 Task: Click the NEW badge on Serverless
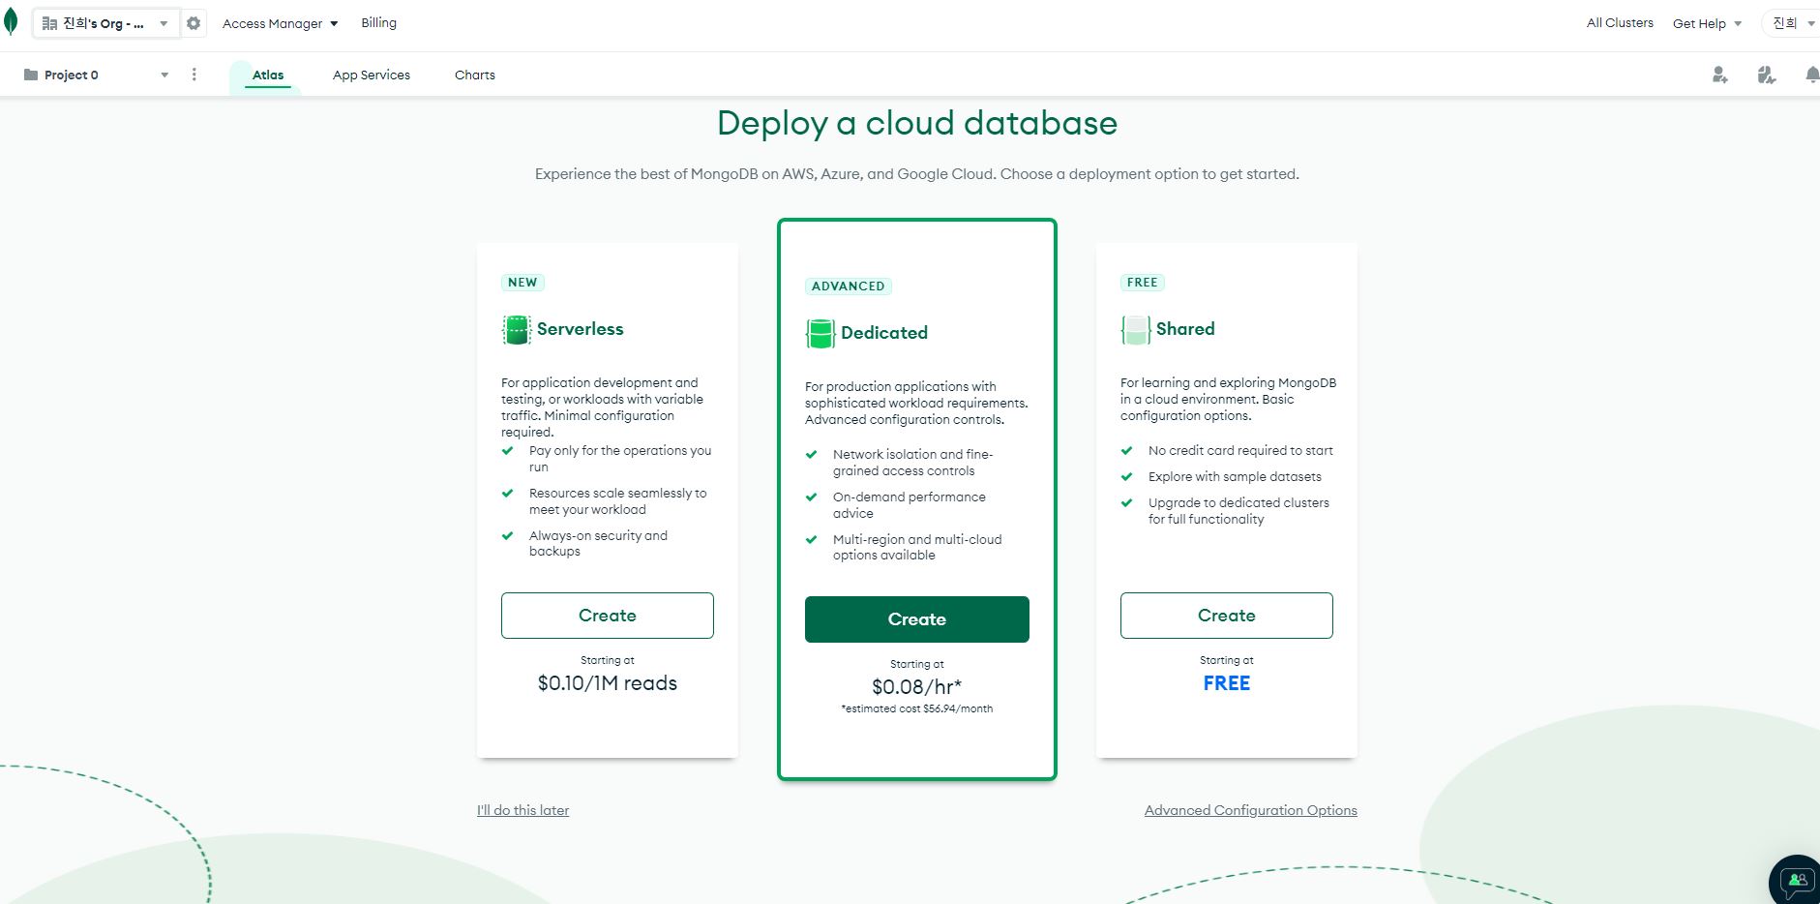(x=522, y=283)
